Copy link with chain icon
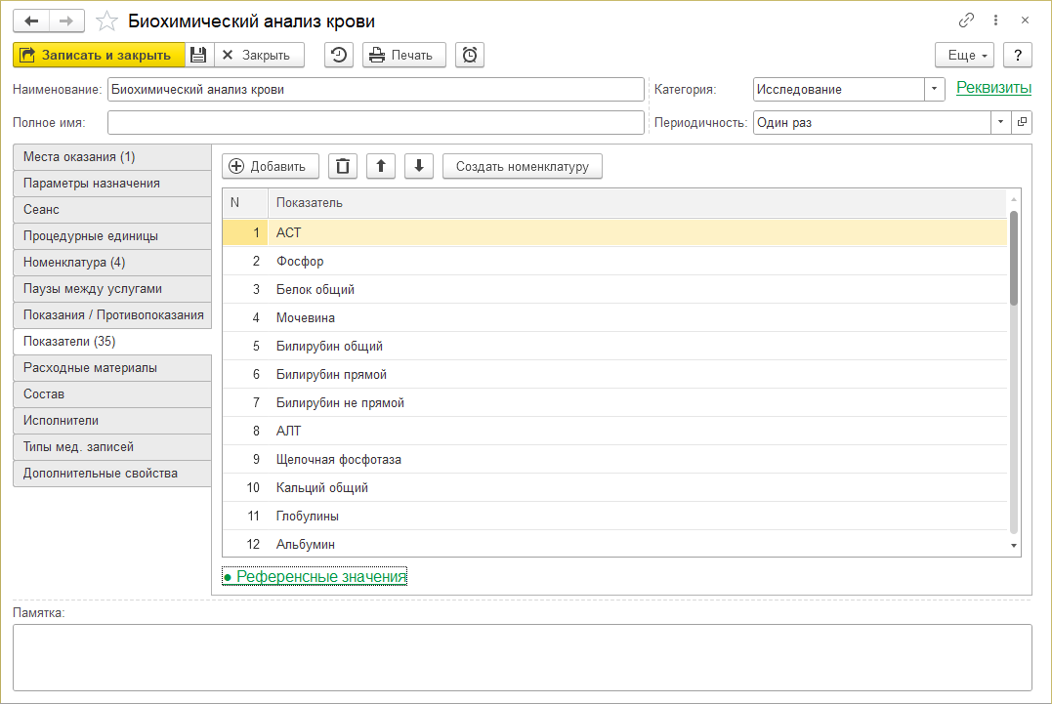 click(x=967, y=21)
